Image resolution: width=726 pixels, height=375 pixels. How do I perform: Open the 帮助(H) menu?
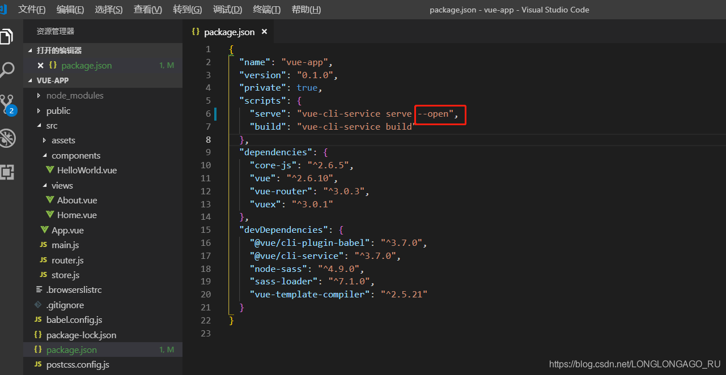point(306,10)
